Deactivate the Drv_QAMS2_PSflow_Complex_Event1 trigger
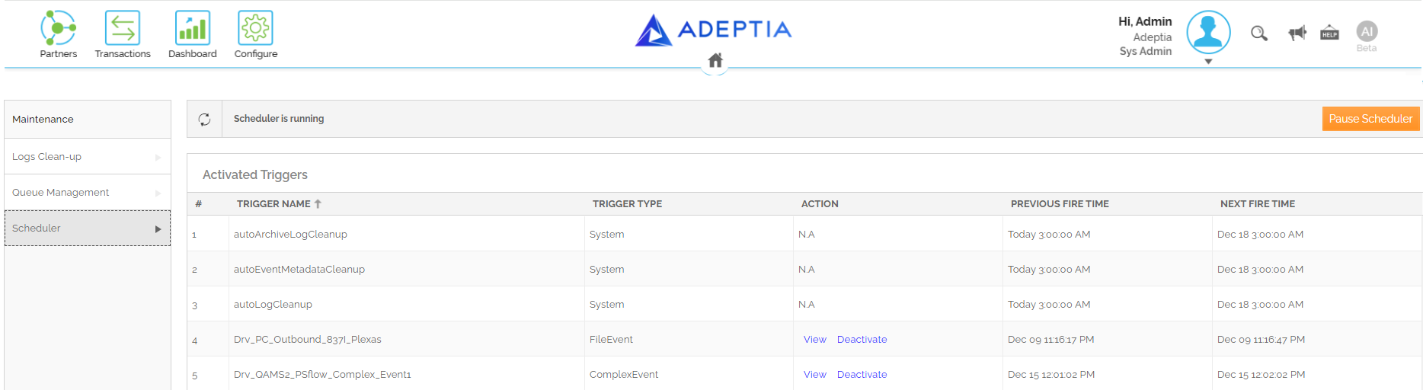The image size is (1423, 390). pos(862,375)
